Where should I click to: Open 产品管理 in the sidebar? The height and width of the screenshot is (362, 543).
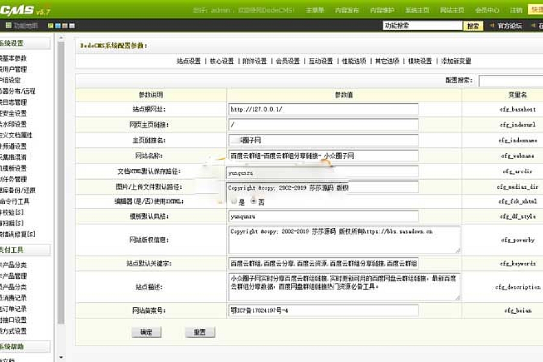coord(13,276)
